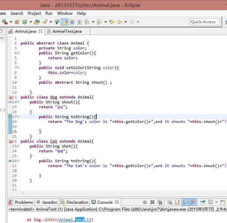
Task: Click override indicator triangle on line 26
Action: [10, 161]
